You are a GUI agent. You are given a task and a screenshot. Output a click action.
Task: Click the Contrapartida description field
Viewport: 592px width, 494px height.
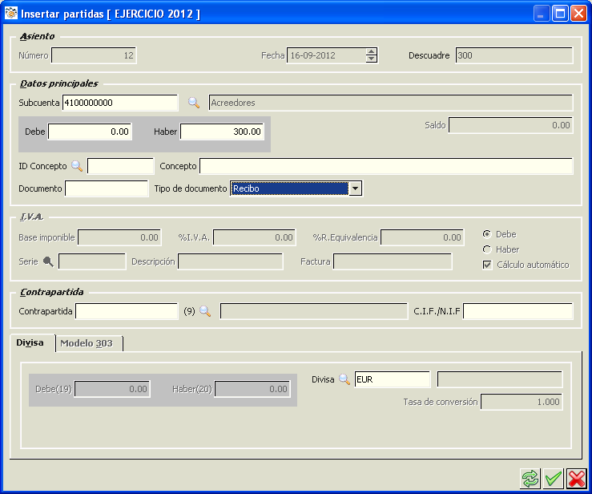tap(314, 311)
